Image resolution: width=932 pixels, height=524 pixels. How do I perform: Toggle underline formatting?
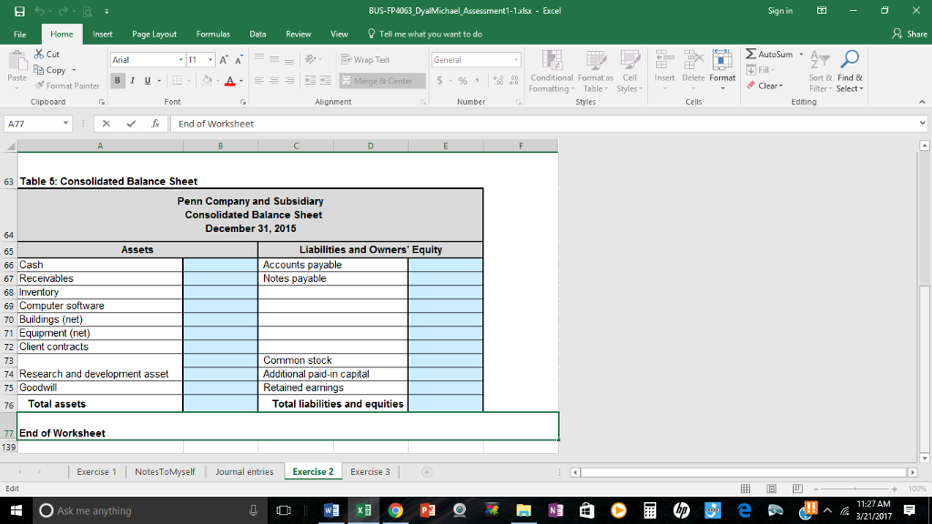coord(147,80)
